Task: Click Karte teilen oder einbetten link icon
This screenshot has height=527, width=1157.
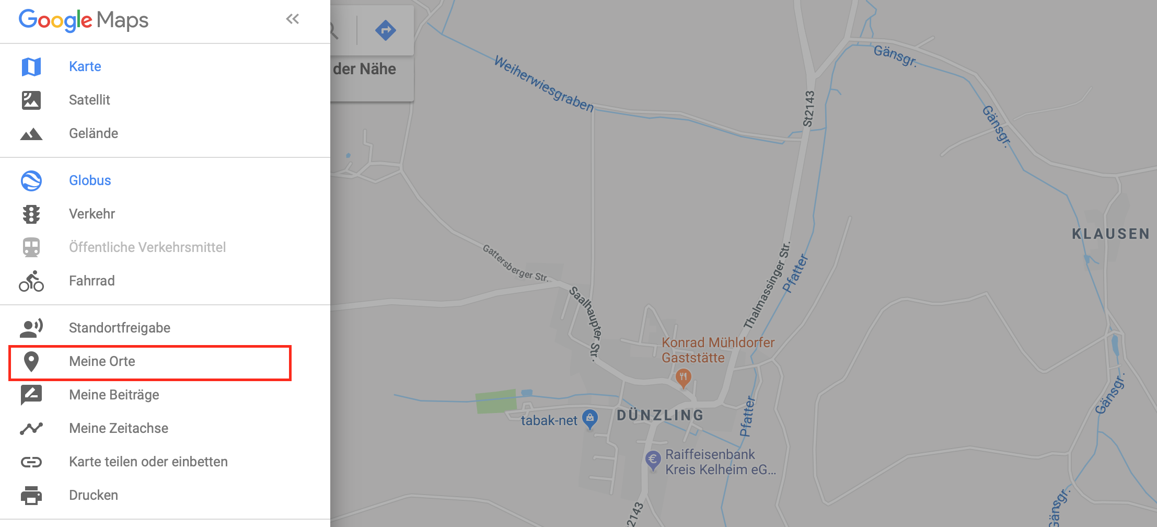Action: [31, 462]
